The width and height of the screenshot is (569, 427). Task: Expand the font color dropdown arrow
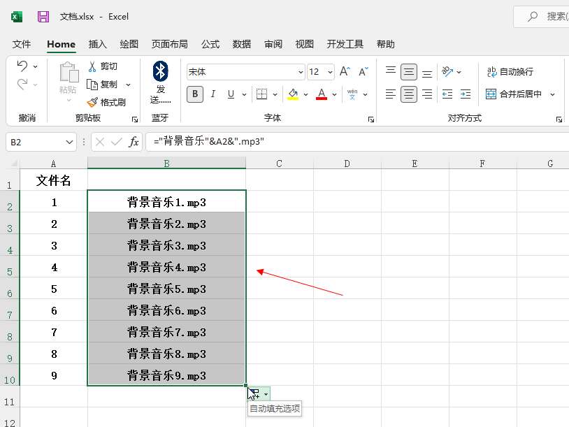[334, 94]
